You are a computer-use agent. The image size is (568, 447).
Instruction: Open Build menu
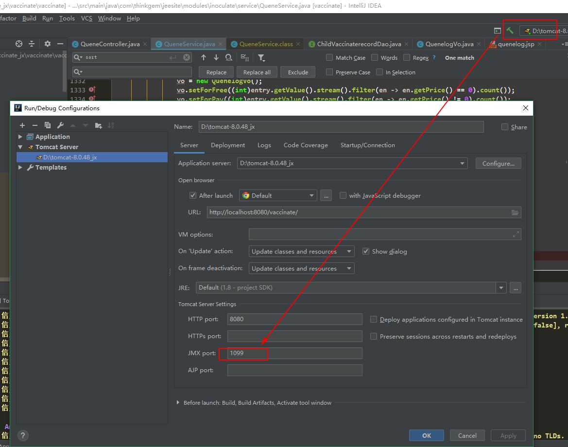[29, 18]
